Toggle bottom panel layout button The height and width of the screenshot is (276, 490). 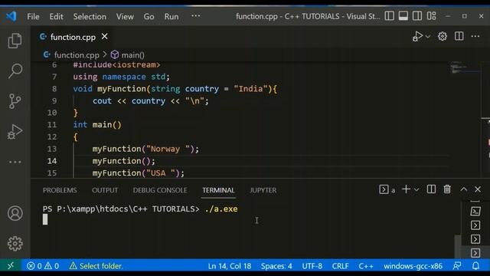(x=403, y=16)
